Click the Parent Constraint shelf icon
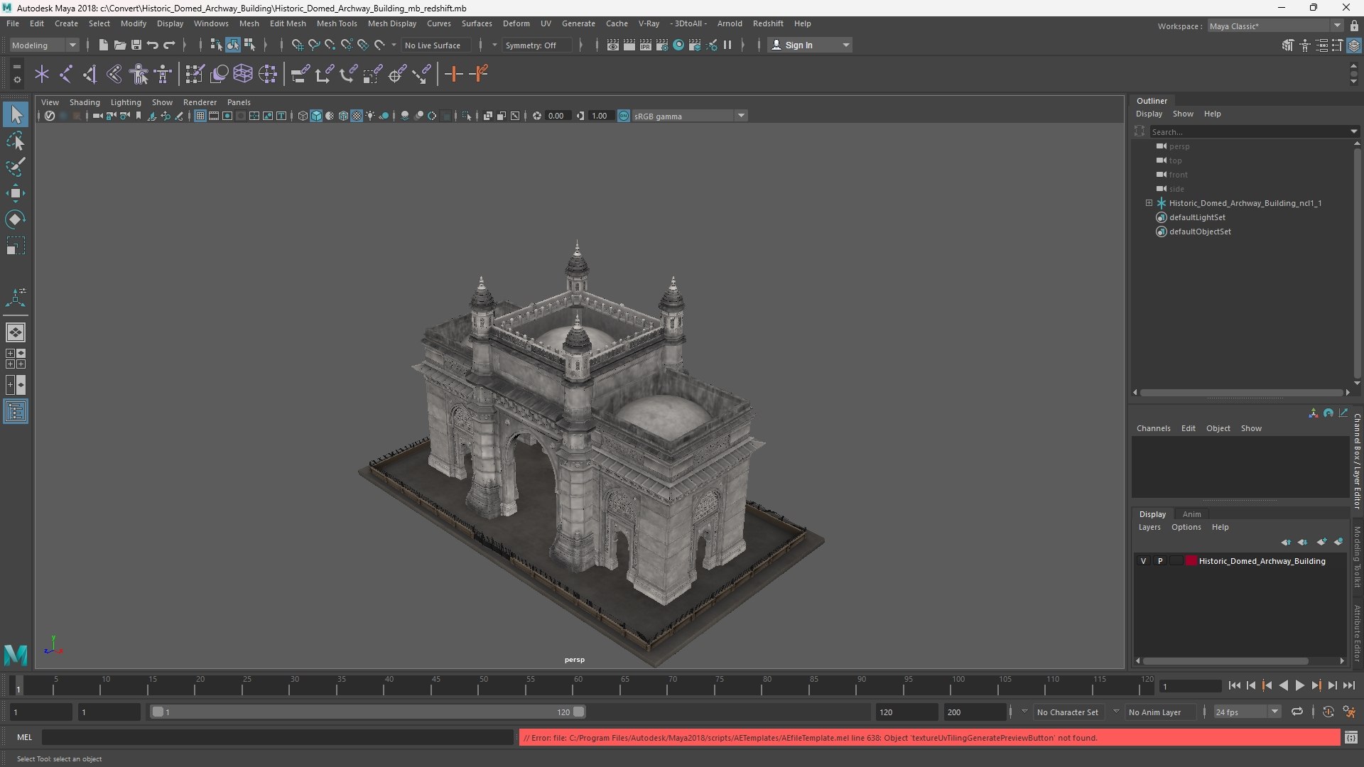The height and width of the screenshot is (767, 1364). 299,74
